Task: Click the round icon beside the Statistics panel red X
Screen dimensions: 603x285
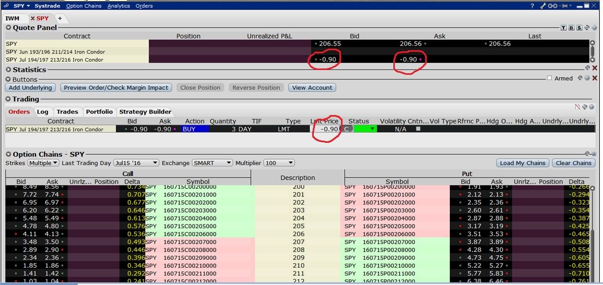Action: tap(588, 68)
